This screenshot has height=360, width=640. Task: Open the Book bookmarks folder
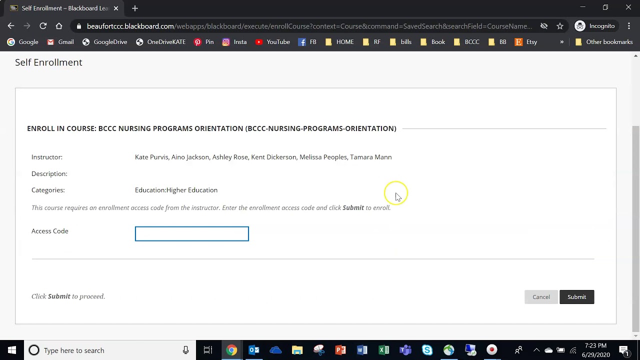pyautogui.click(x=432, y=42)
